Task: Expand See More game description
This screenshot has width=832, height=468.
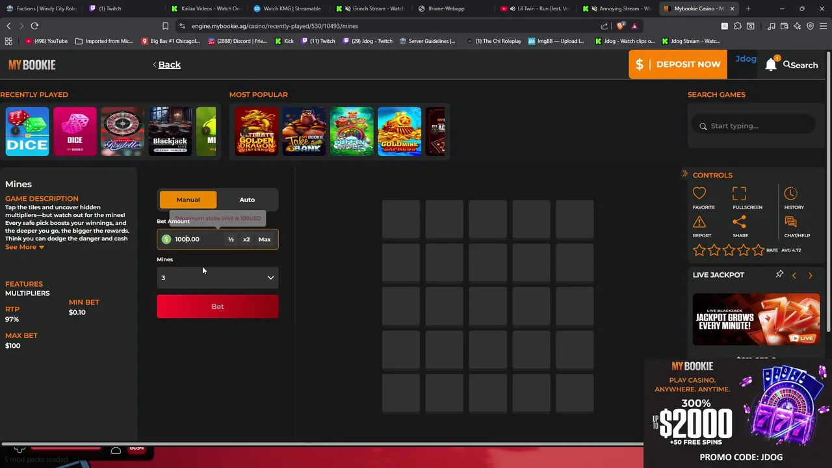Action: pyautogui.click(x=25, y=247)
